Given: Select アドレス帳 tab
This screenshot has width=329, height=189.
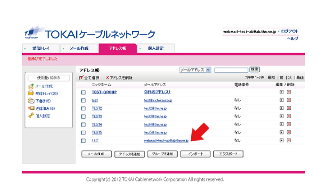Looking at the screenshot, I should click(x=117, y=48).
